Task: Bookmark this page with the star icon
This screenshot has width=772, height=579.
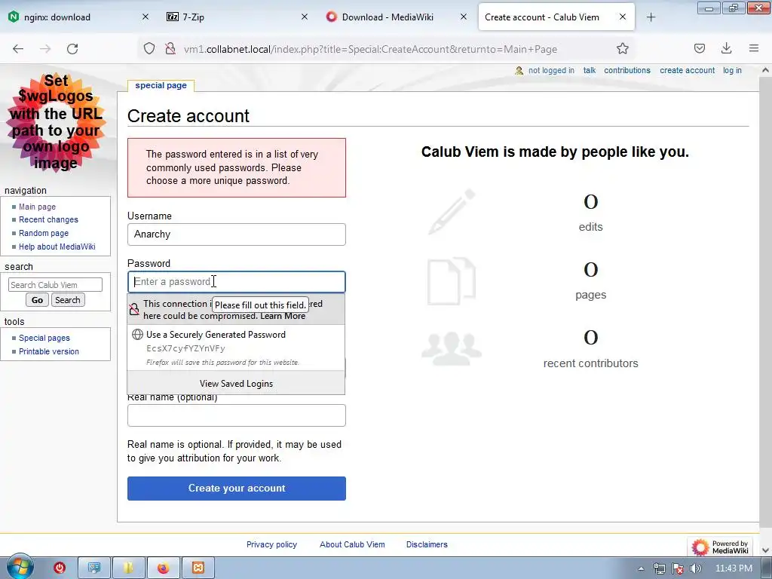Action: (x=622, y=49)
